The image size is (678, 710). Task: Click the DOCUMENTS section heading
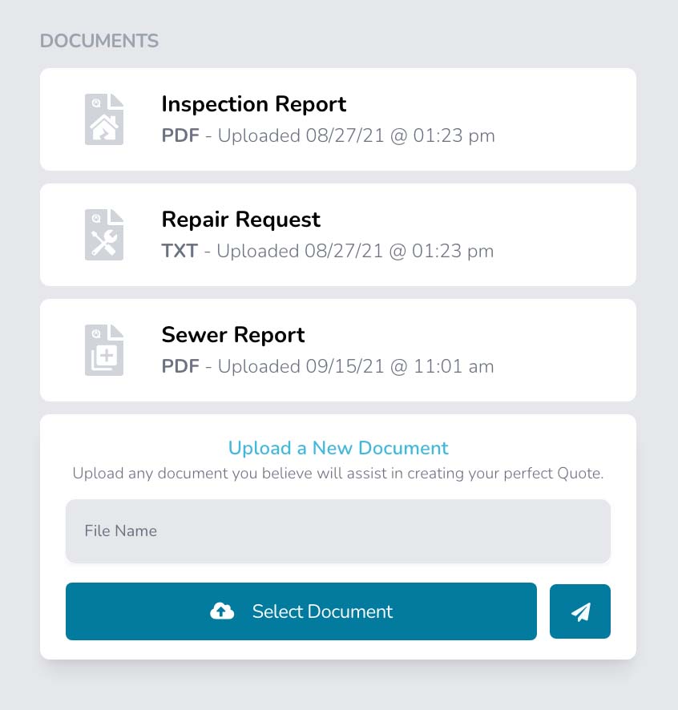[99, 41]
